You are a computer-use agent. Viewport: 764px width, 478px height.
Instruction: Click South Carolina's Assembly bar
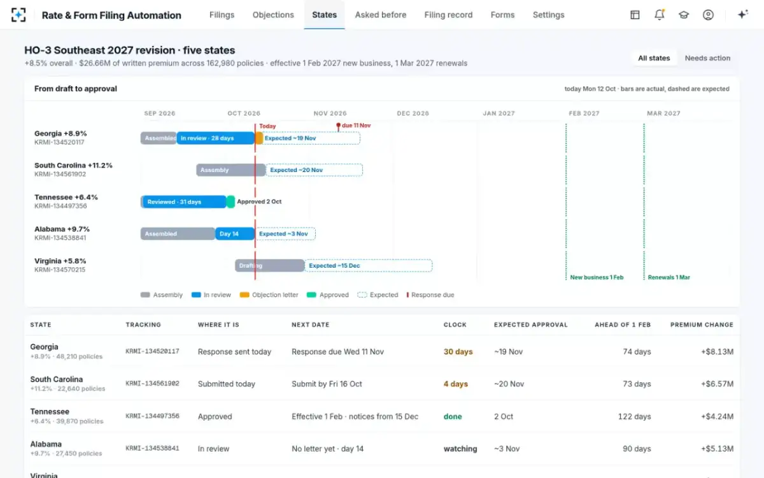click(x=230, y=170)
